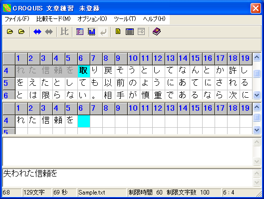The image size is (264, 199).
Task: Select row header 5 in the upper grid
Action: pos(9,84)
